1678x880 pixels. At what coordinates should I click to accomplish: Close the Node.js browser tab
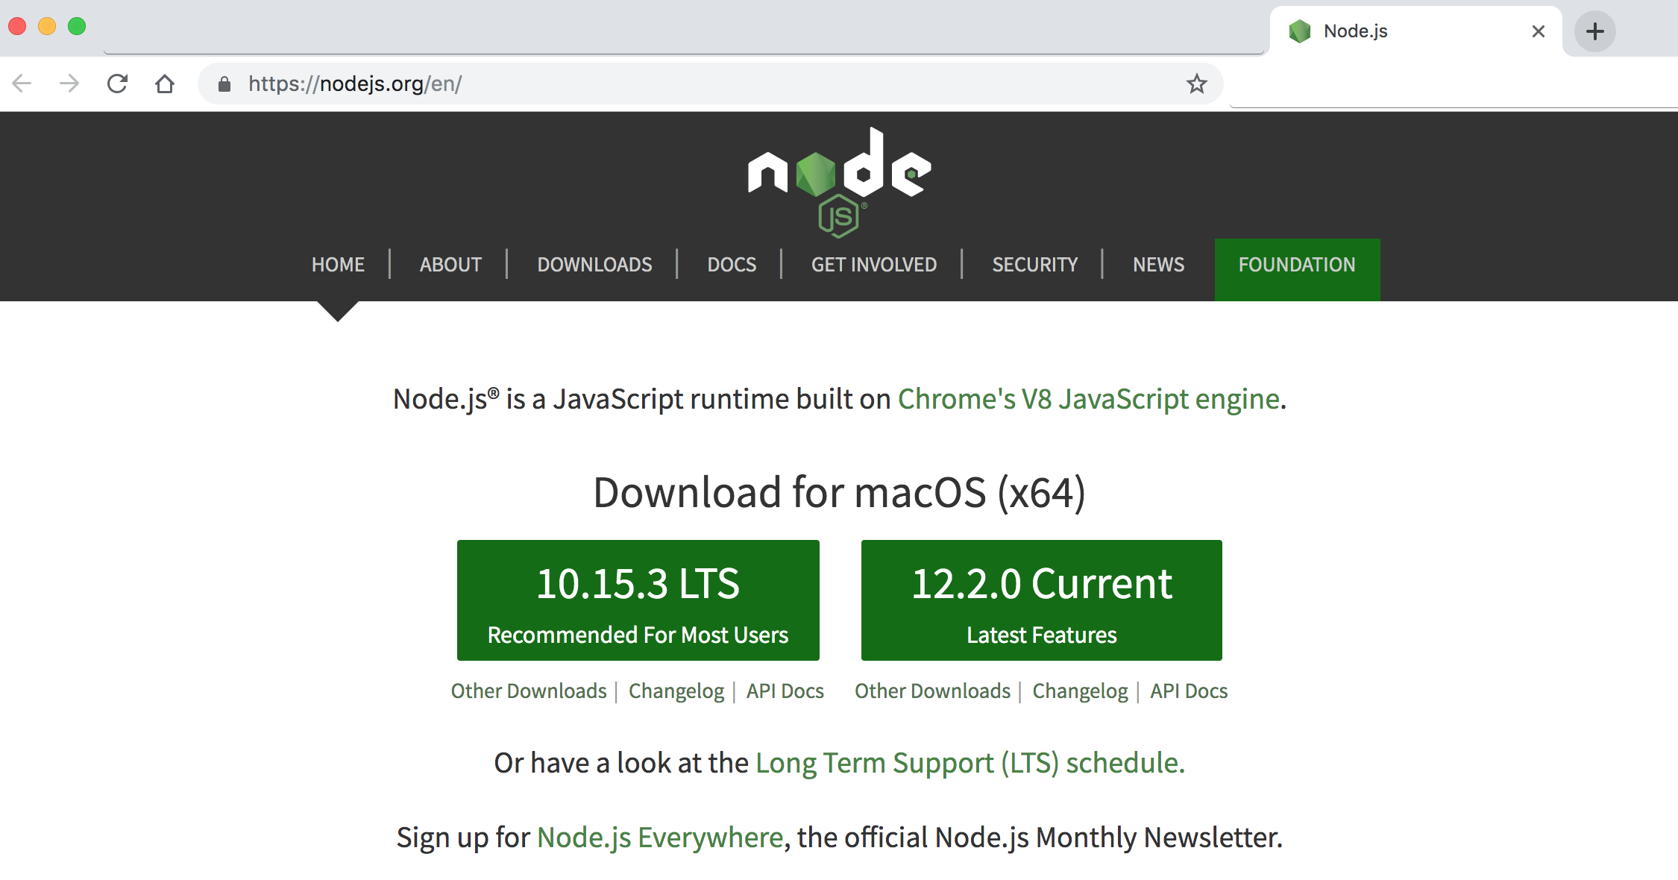[x=1538, y=31]
